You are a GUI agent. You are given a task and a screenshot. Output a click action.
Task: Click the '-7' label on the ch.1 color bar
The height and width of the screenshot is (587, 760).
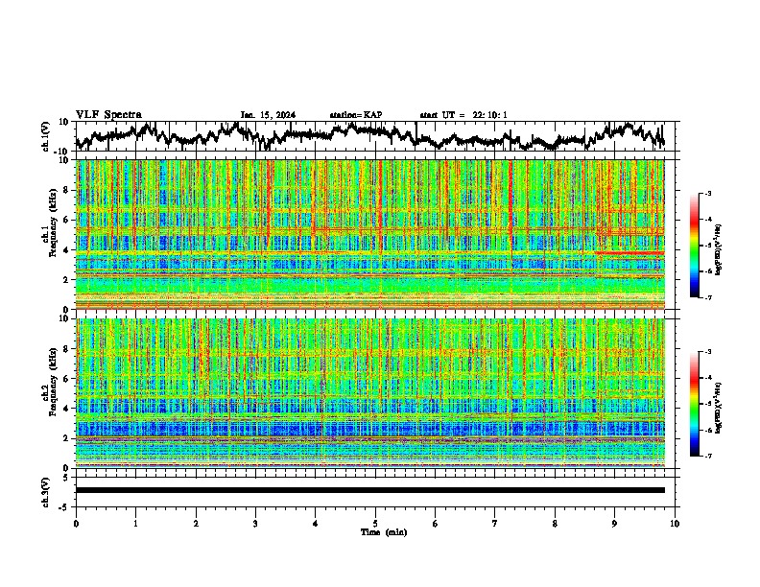click(707, 297)
